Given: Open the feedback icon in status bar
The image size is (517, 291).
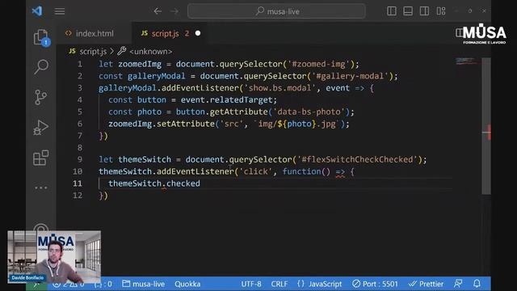Looking at the screenshot, I should pos(458,284).
